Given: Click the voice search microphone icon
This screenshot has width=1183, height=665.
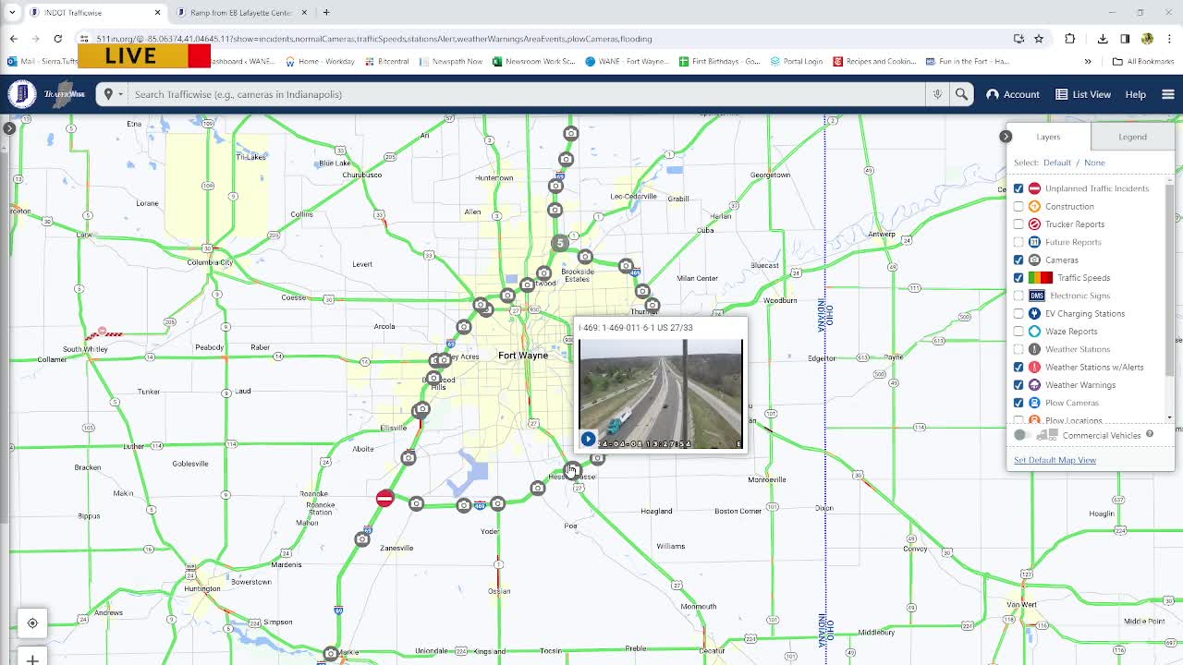Looking at the screenshot, I should click(x=937, y=93).
